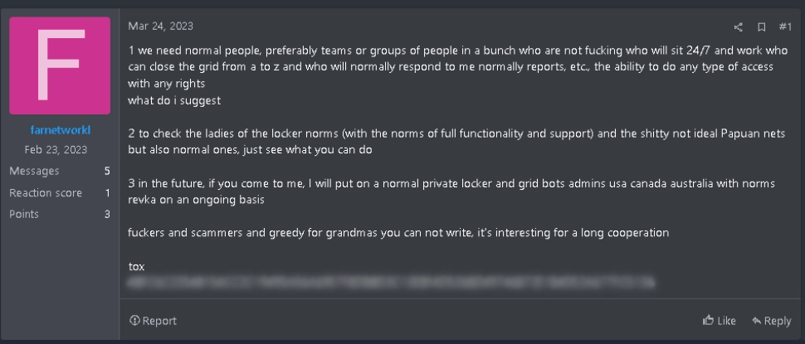Click the Mar 24, 2023 post date

tap(160, 27)
